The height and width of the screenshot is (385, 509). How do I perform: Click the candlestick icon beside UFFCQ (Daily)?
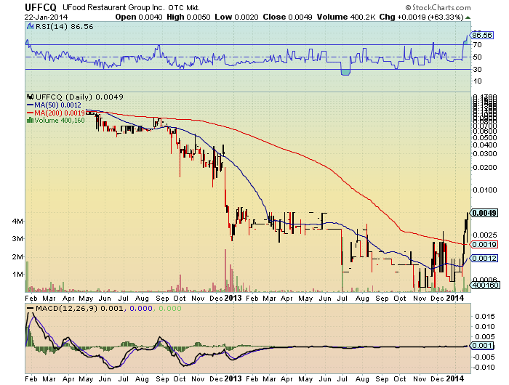(31, 97)
